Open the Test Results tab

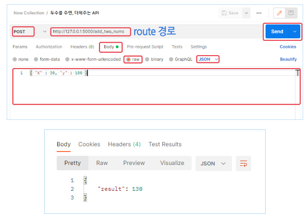pyautogui.click(x=165, y=144)
